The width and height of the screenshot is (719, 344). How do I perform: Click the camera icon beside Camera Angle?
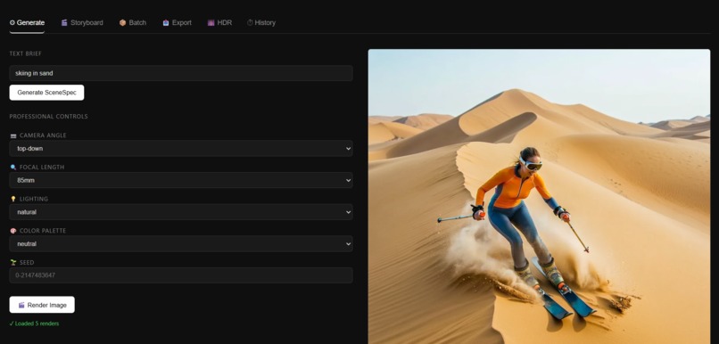tap(12, 135)
